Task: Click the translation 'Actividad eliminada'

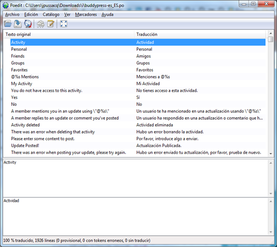Action: coord(155,125)
